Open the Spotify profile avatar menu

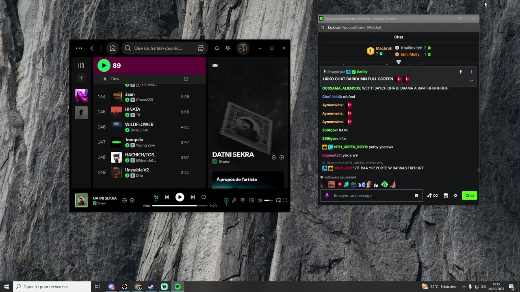[243, 48]
